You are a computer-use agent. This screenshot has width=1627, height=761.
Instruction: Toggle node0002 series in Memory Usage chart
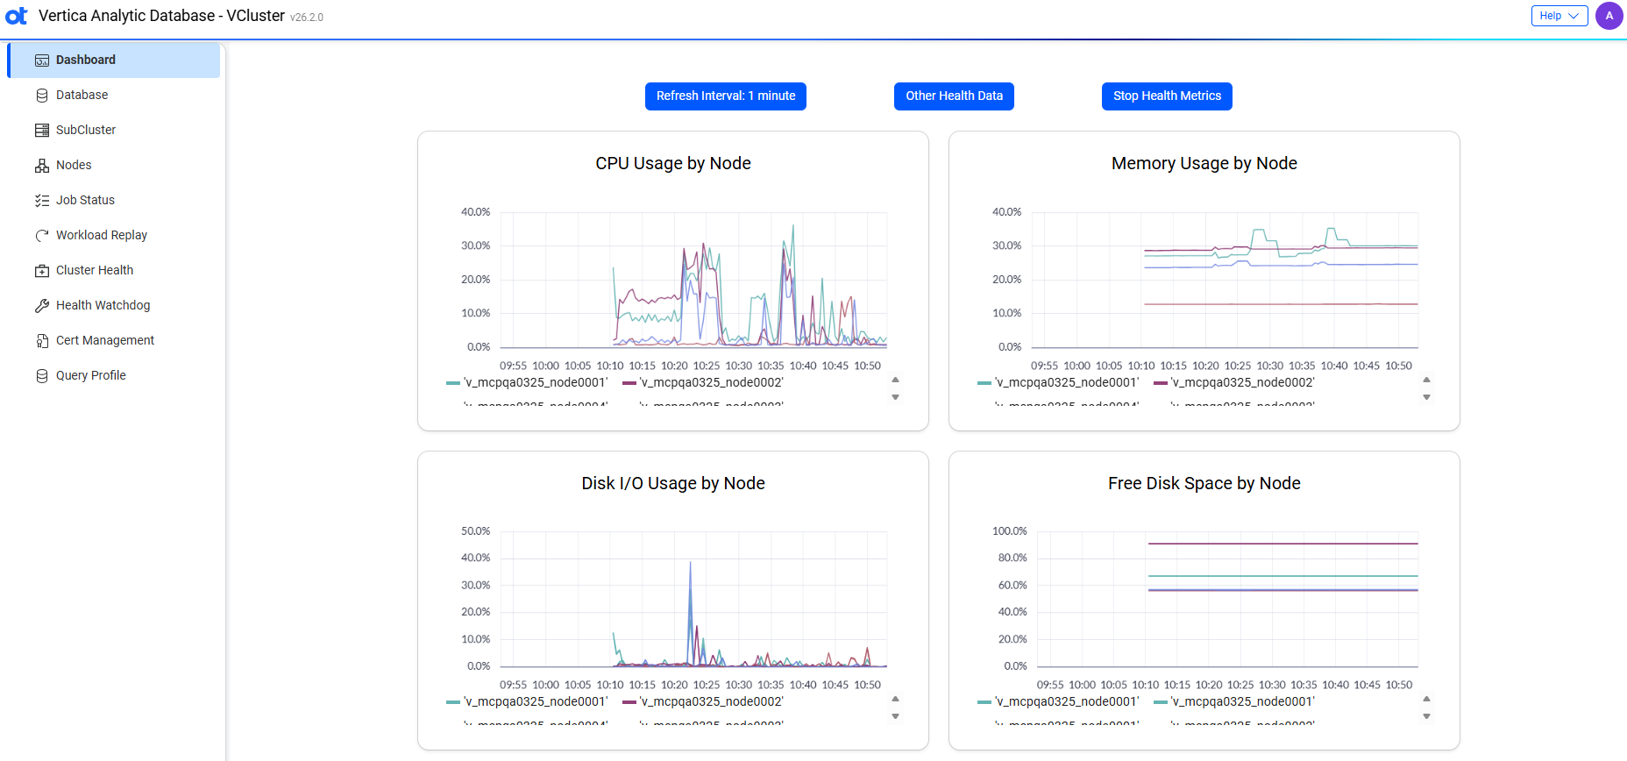(x=1234, y=382)
